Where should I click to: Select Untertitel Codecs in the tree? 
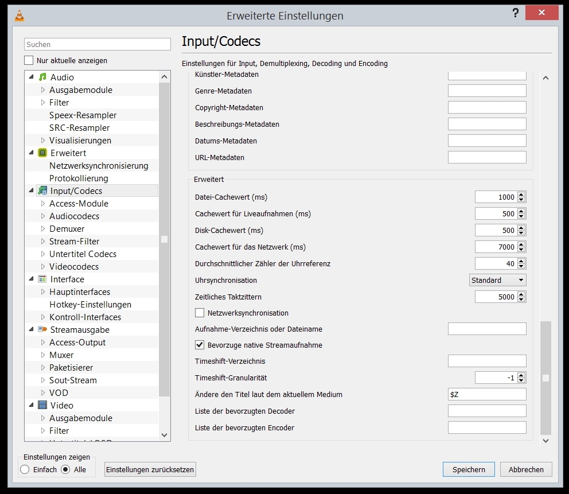83,254
